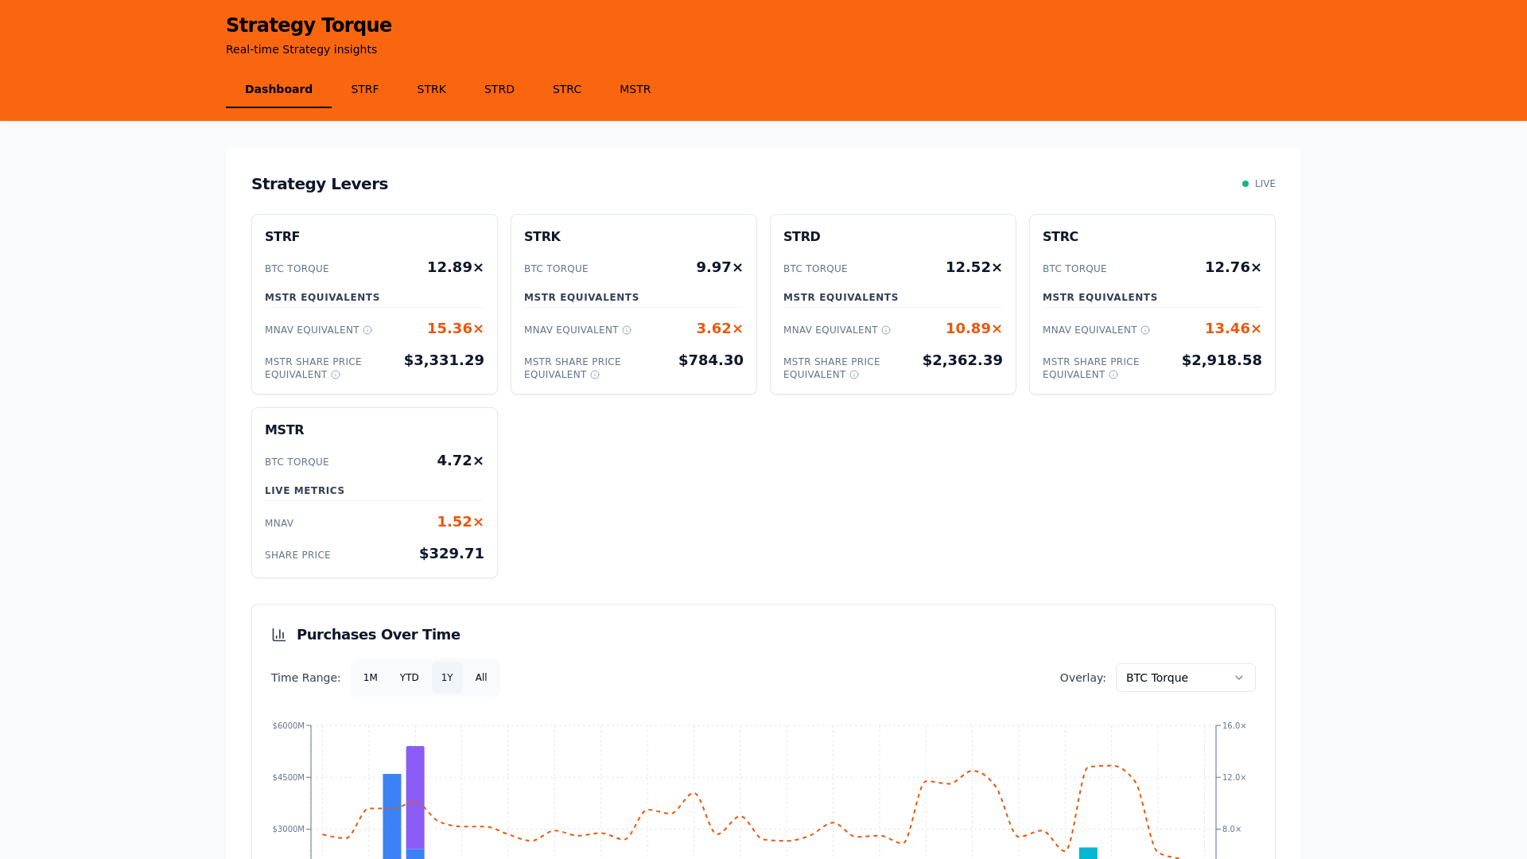Open the BTC Torque overlay dropdown
Viewport: 1527px width, 859px height.
click(x=1185, y=678)
